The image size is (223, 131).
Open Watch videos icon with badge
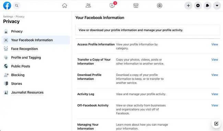112,5
